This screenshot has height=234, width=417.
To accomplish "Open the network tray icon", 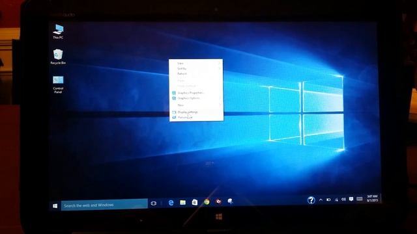I will coord(336,200).
